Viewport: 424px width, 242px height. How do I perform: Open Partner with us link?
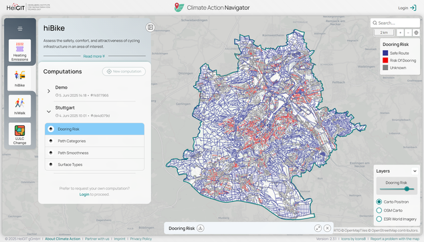click(97, 239)
